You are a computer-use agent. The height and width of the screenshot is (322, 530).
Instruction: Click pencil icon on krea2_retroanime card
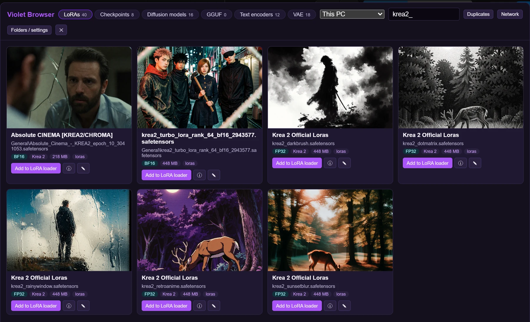click(x=214, y=306)
